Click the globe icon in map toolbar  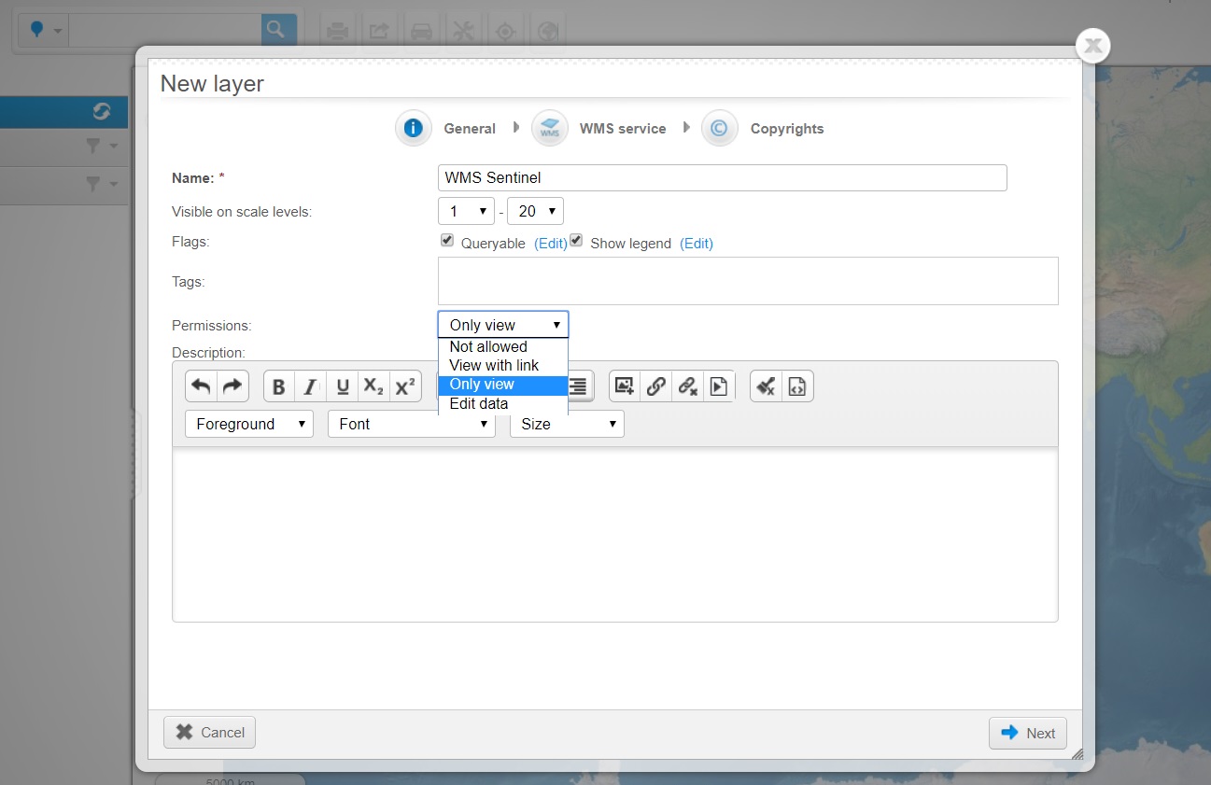548,32
